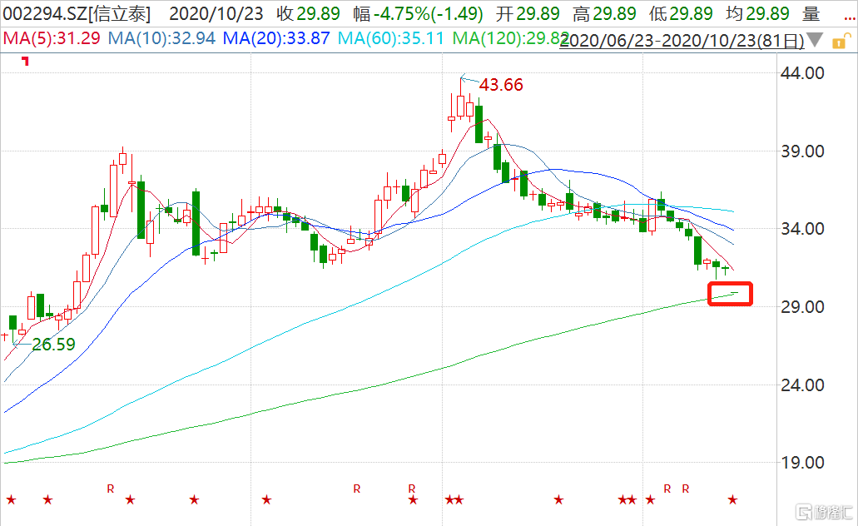This screenshot has width=858, height=526.
Task: Click the volume 量 label in header
Action: click(811, 13)
